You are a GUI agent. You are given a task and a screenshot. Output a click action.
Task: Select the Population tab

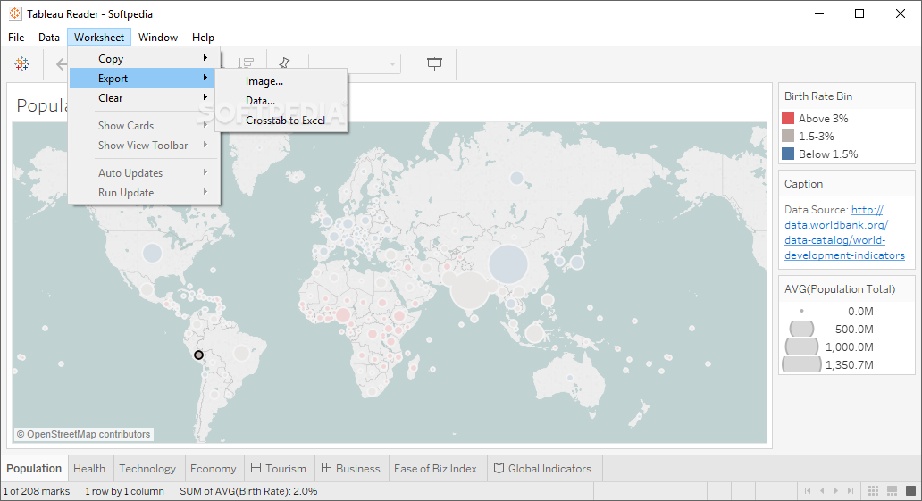34,469
